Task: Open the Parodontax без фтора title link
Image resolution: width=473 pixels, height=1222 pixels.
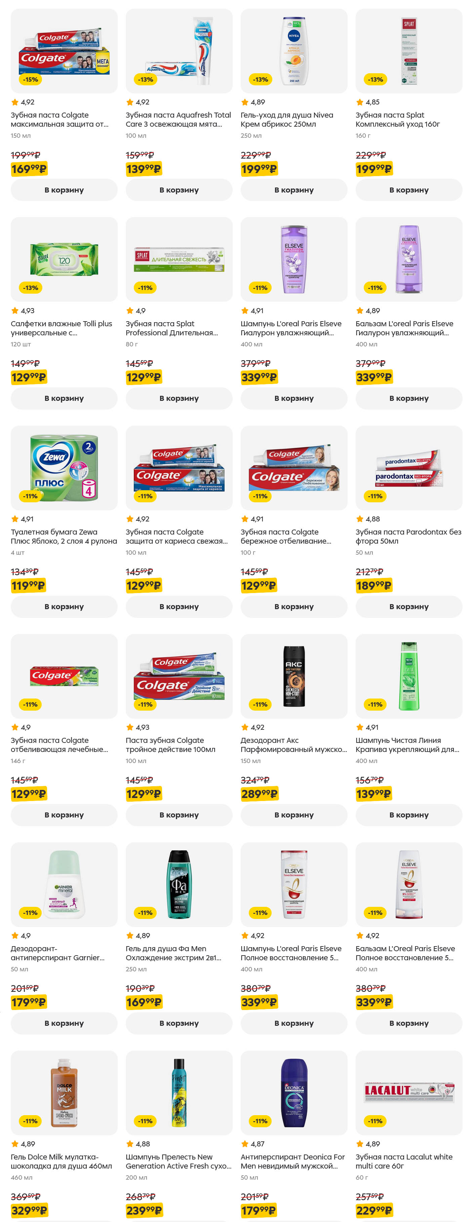Action: (408, 537)
